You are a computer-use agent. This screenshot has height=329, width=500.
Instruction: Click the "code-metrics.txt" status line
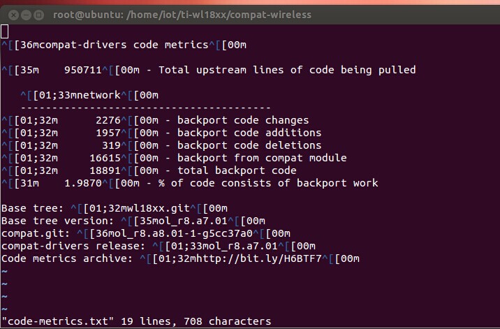pos(136,321)
